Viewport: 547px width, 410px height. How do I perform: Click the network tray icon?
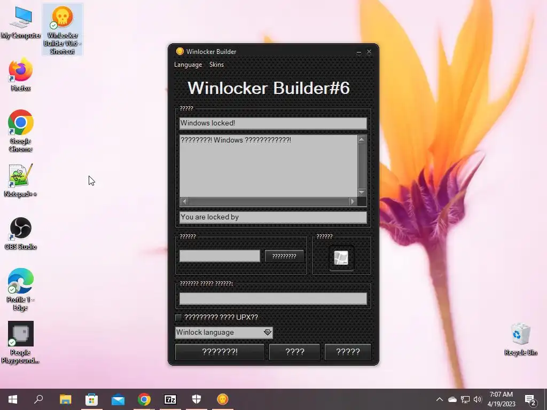point(465,399)
